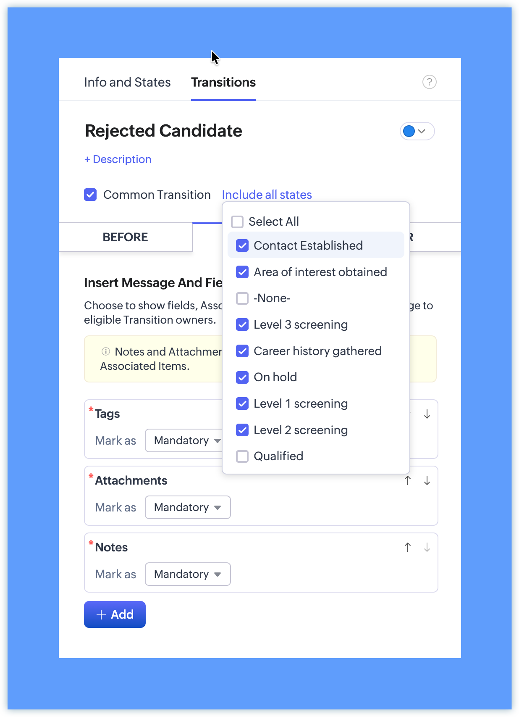Open the blue transition color picker

click(x=417, y=131)
